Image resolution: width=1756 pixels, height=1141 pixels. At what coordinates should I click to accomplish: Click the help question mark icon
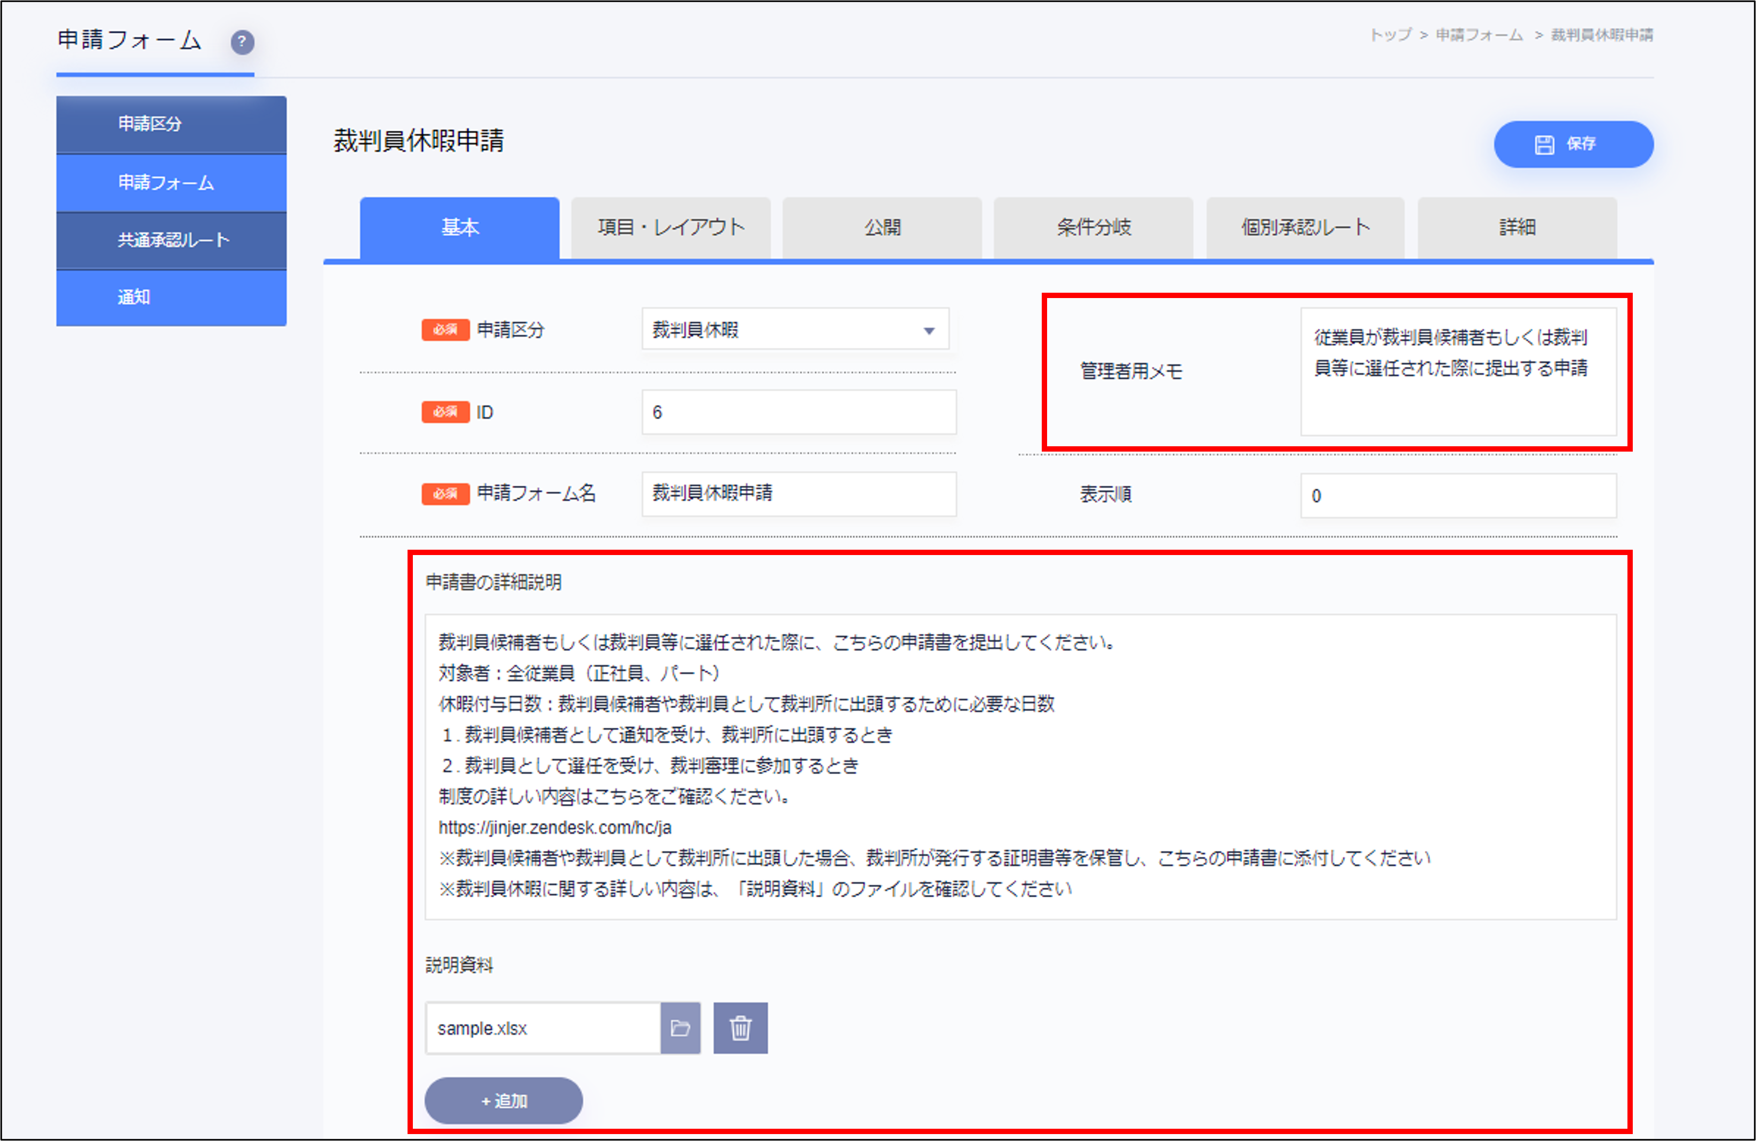[243, 42]
